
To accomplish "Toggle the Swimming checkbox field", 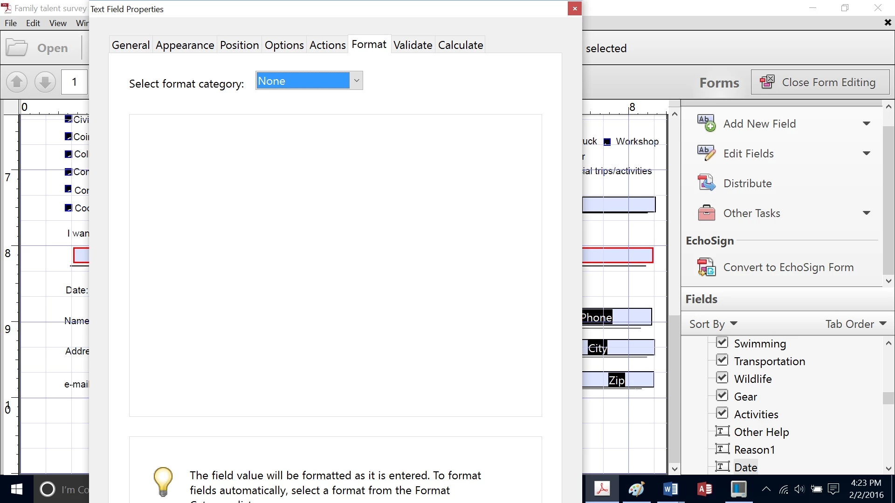I will [722, 343].
